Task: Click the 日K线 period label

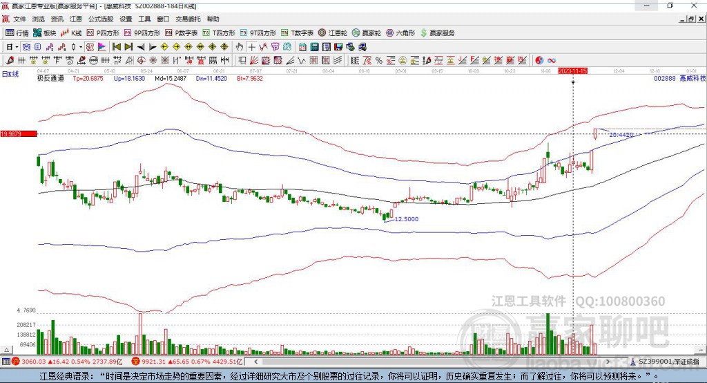Action: pos(10,74)
